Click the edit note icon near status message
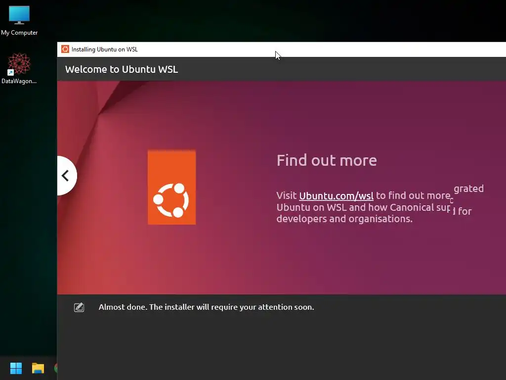The height and width of the screenshot is (380, 506). pyautogui.click(x=79, y=307)
